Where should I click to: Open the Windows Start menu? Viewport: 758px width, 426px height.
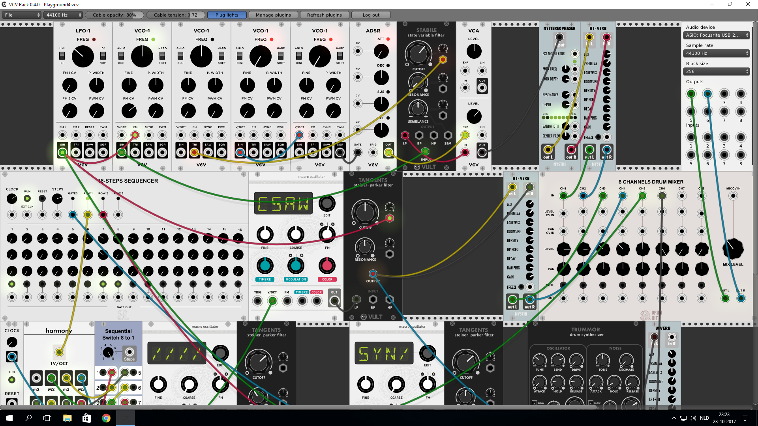9,418
